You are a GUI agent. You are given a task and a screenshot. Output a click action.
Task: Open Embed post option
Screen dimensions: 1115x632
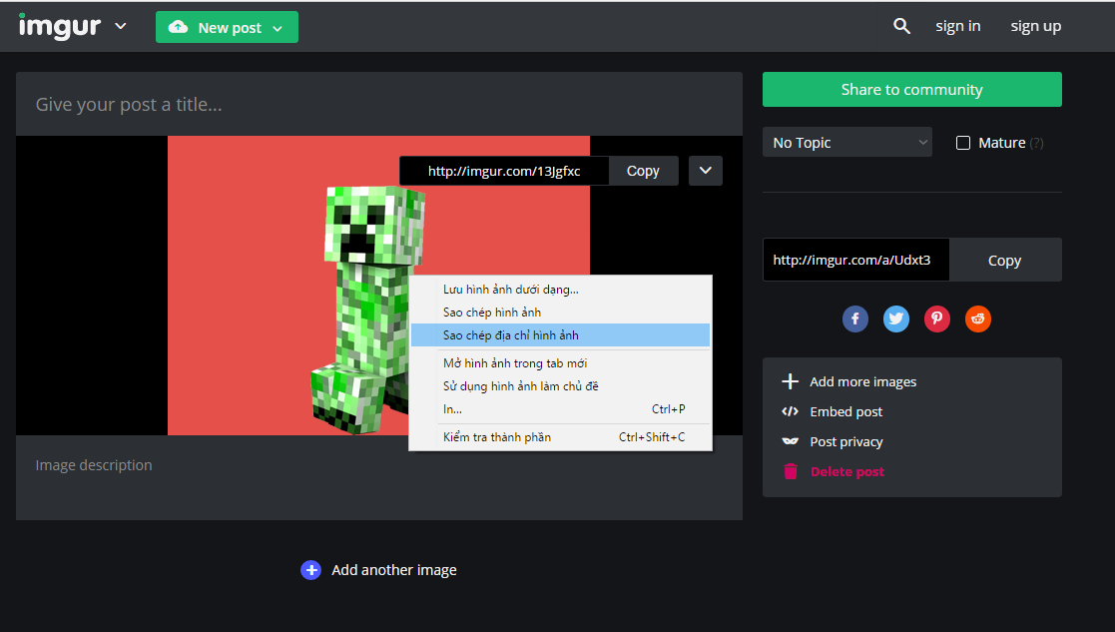(x=845, y=411)
